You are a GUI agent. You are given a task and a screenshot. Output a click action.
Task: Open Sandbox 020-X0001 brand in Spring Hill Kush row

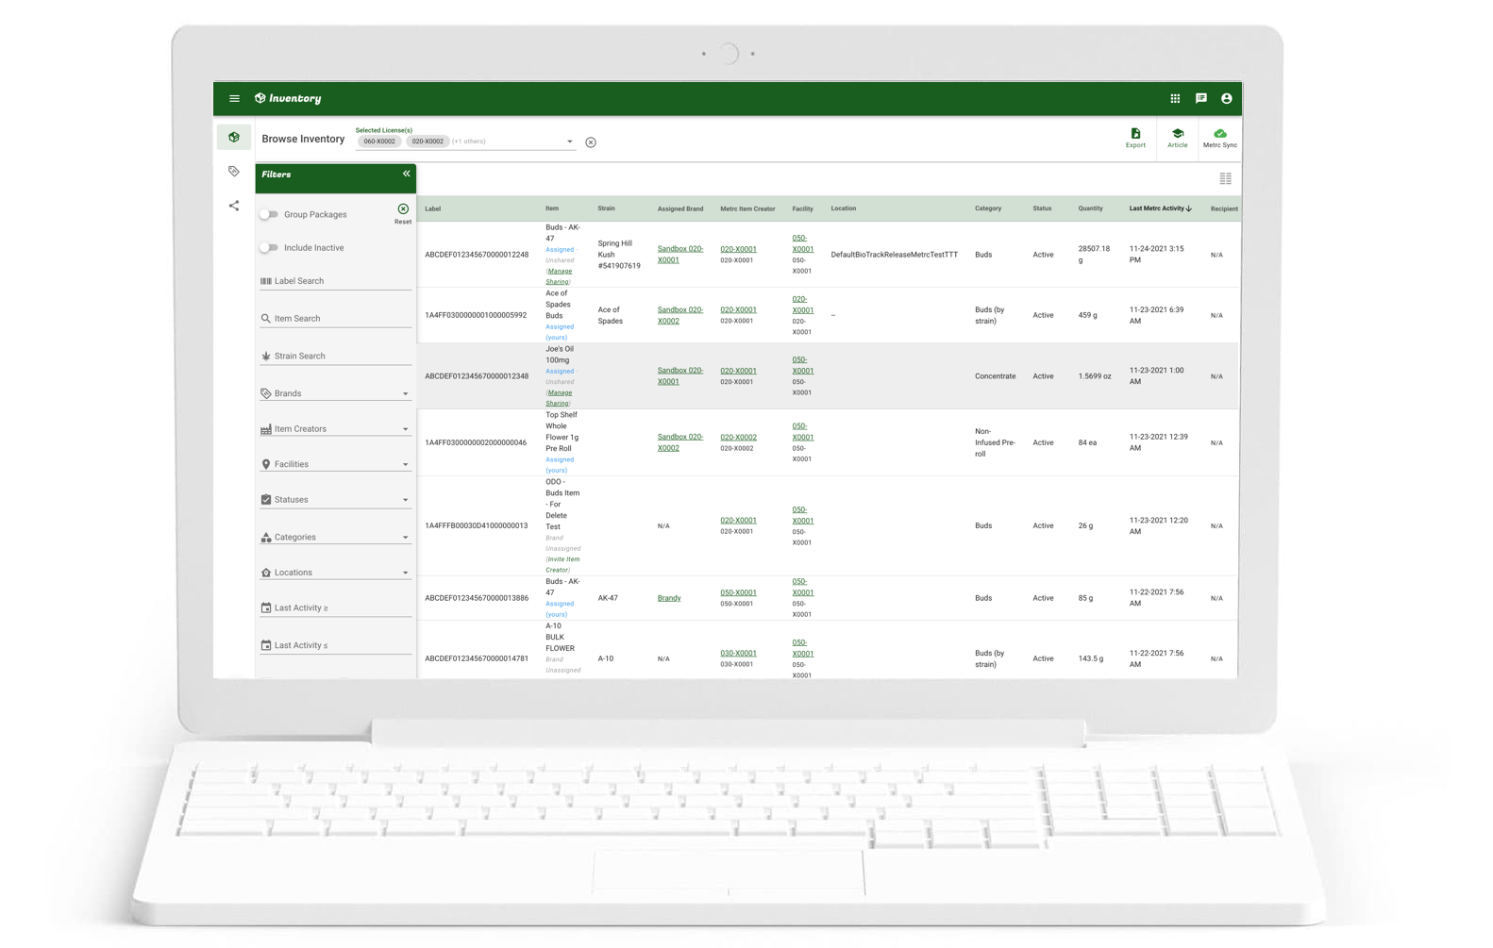679,255
